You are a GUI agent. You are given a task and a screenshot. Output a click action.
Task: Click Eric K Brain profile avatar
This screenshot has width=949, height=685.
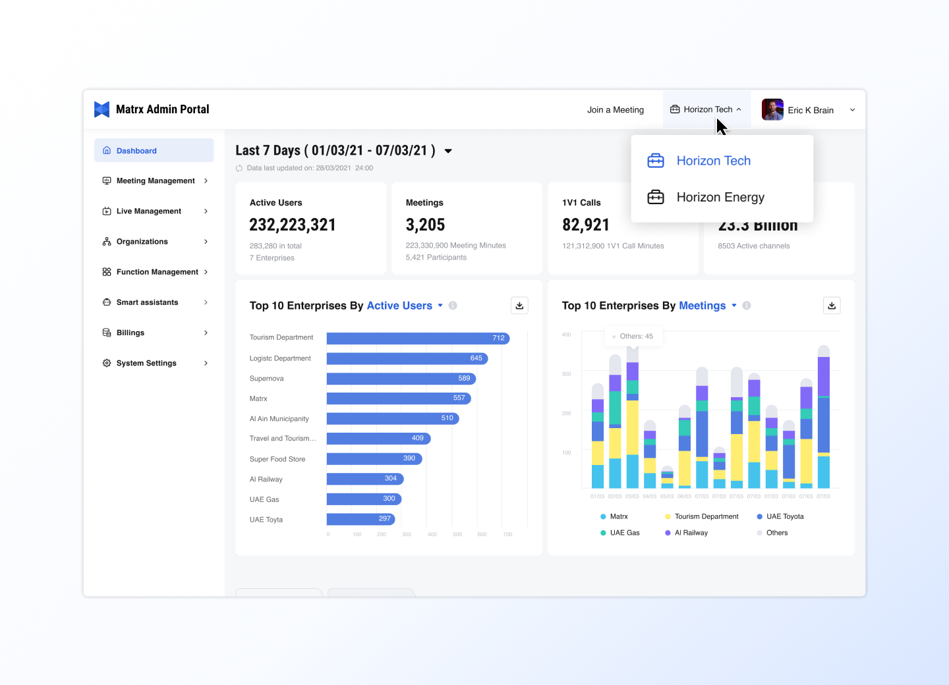[x=772, y=110]
